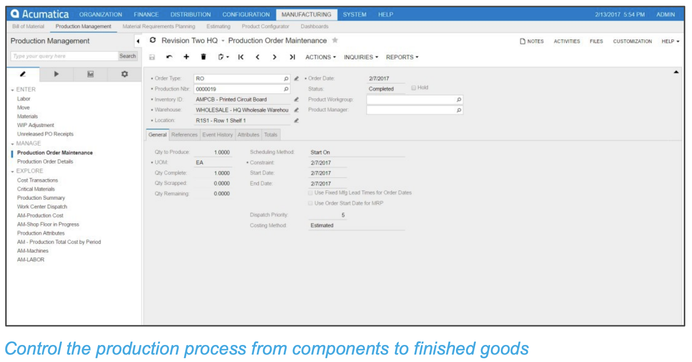Screen dimensions: 692x362
Task: Go to last record icon
Action: pos(292,57)
